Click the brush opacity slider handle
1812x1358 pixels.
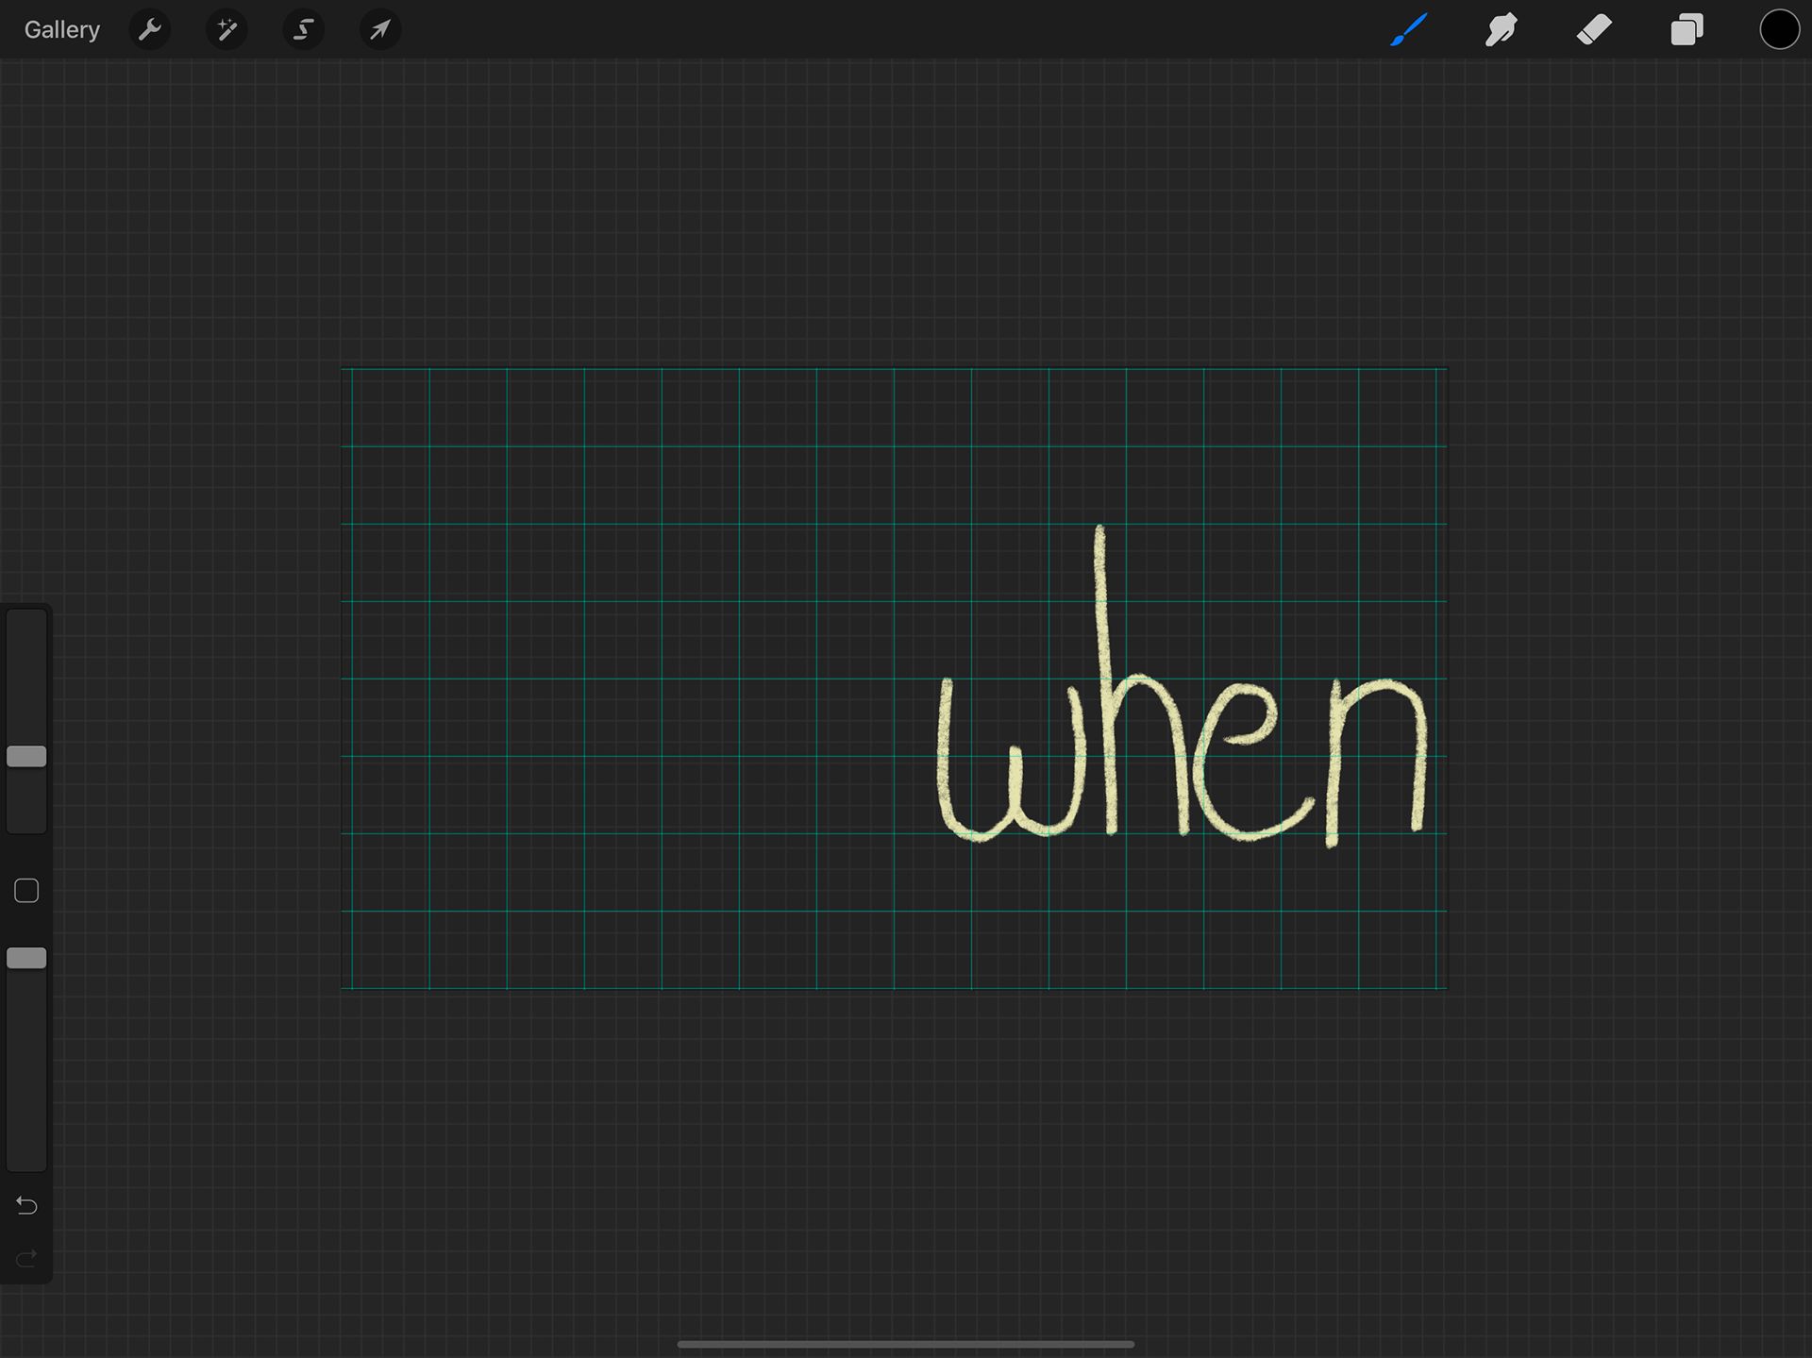click(x=26, y=958)
